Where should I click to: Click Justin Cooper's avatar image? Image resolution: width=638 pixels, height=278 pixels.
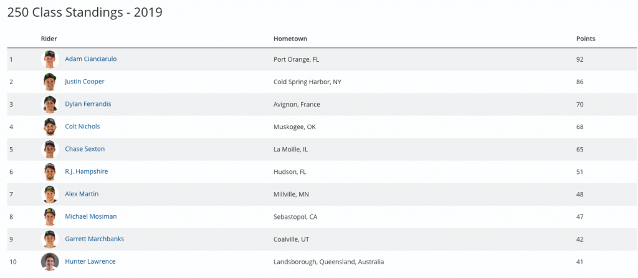50,82
